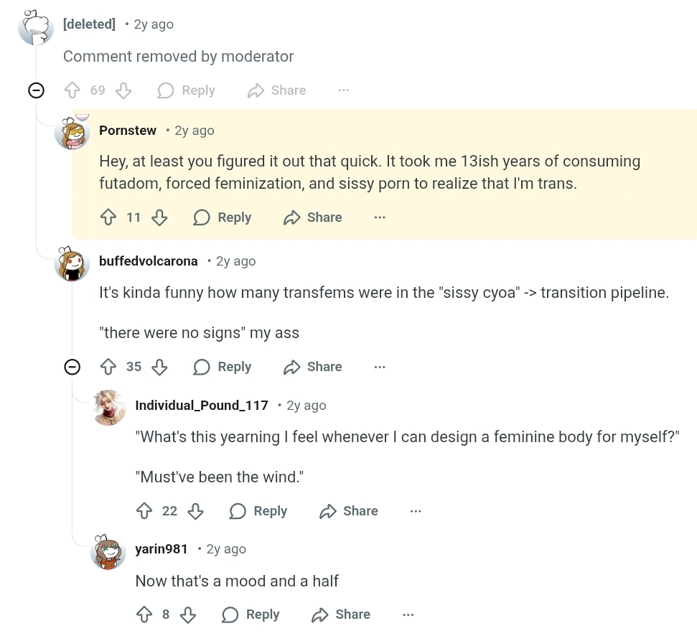Click share icon on yarin981's comment
The width and height of the screenshot is (697, 636).
(x=320, y=614)
